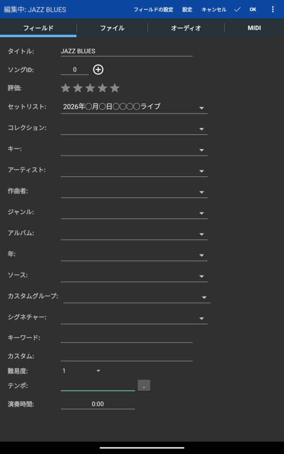Expand the ジャンル dropdown
This screenshot has width=284, height=454.
(201, 213)
